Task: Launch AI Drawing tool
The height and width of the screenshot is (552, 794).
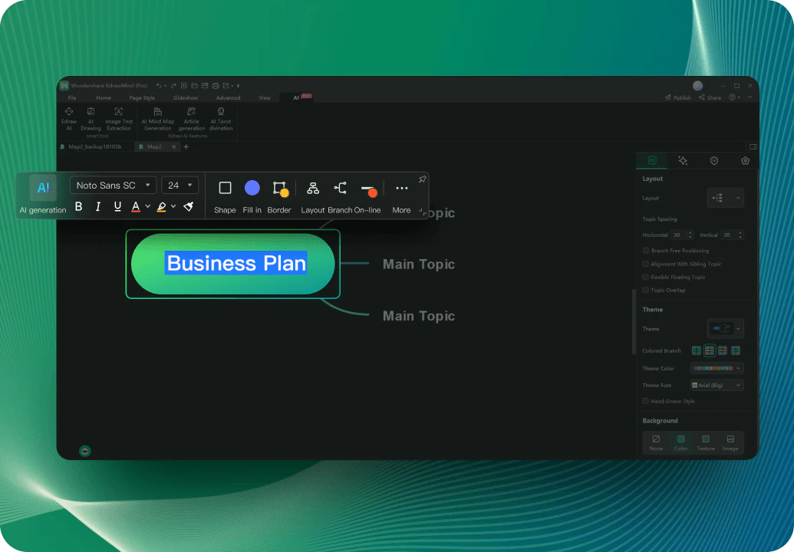Action: [91, 118]
